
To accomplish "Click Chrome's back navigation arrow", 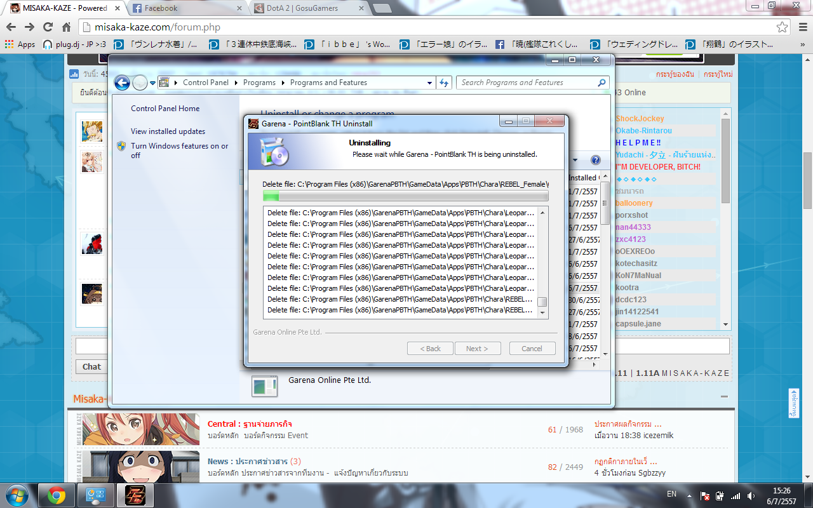I will click(x=11, y=27).
